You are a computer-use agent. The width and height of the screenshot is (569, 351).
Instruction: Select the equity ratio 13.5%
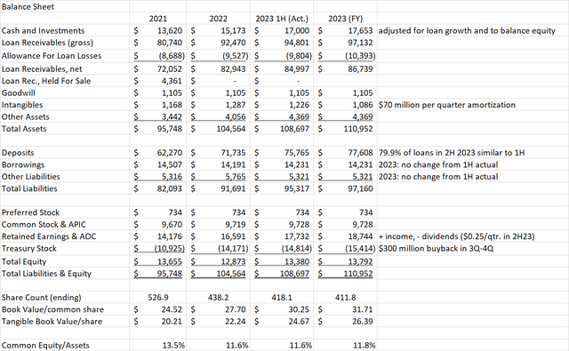(173, 345)
